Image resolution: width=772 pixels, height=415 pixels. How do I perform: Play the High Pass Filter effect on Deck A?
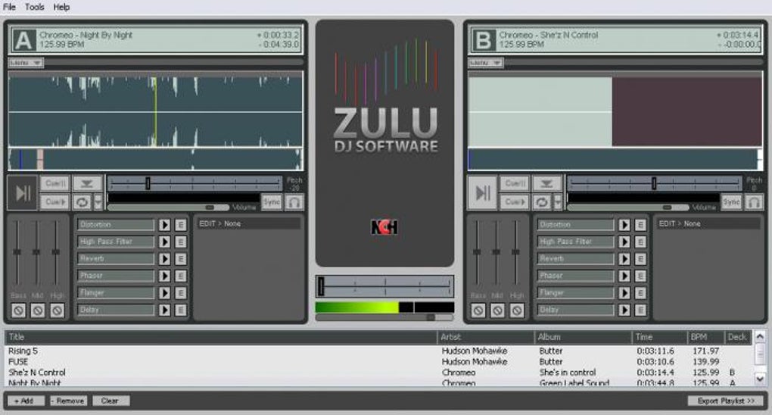[164, 242]
